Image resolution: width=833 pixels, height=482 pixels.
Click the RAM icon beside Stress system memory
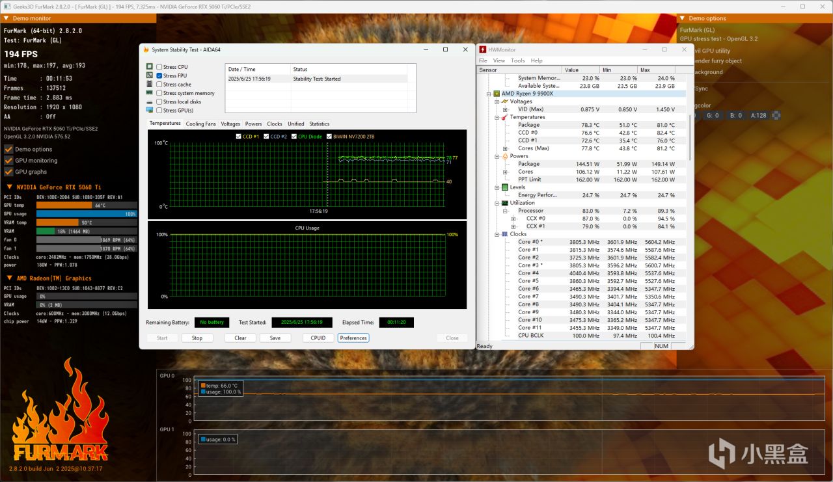150,93
